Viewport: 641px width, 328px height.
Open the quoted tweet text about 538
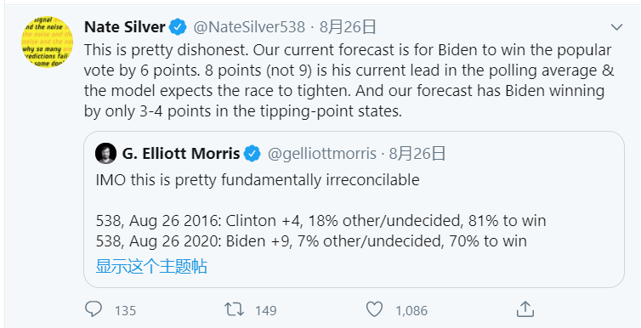[x=320, y=211]
